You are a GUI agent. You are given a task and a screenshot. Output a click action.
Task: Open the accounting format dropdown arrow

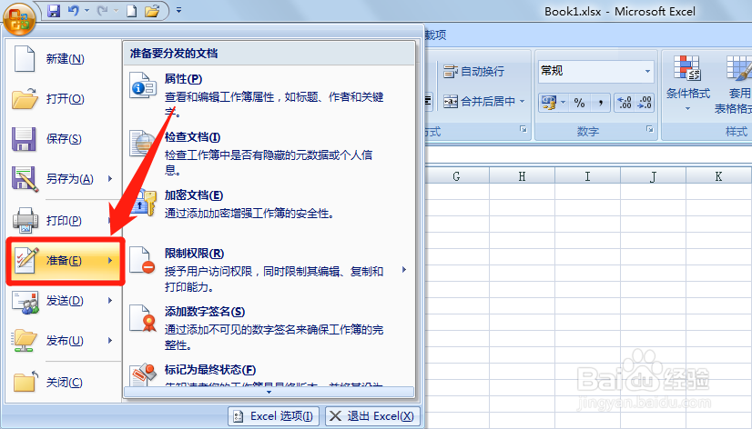pos(564,103)
